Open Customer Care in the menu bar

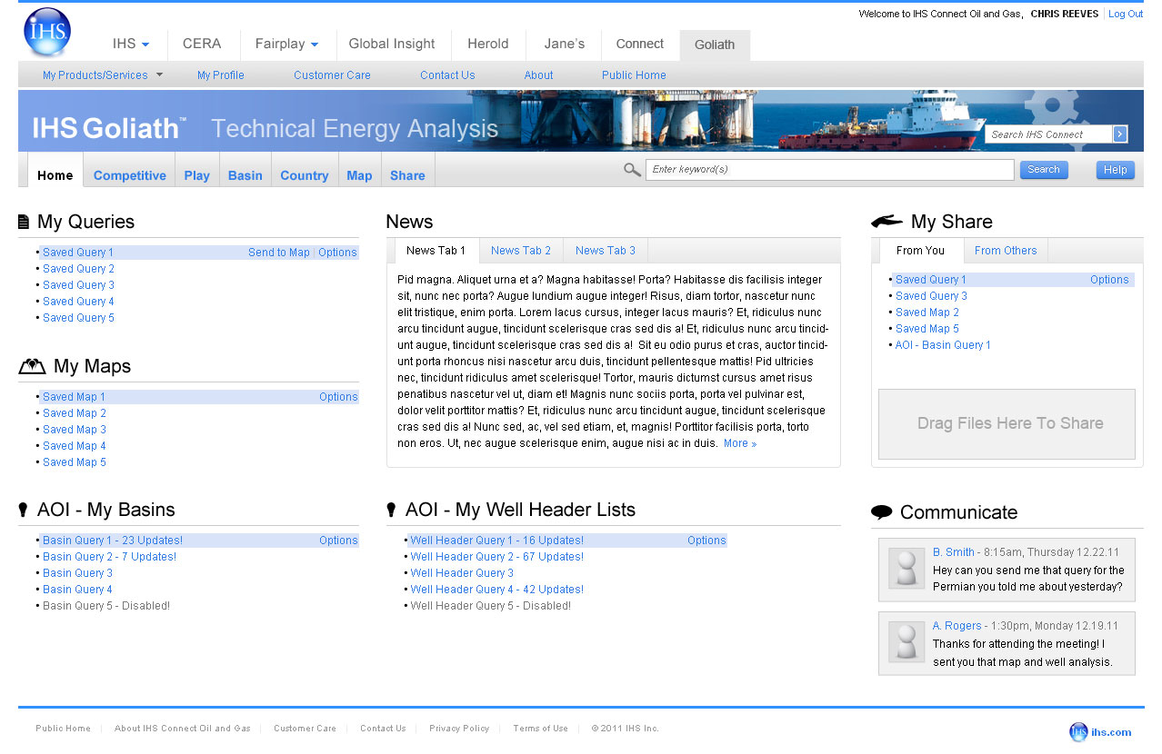tap(332, 75)
